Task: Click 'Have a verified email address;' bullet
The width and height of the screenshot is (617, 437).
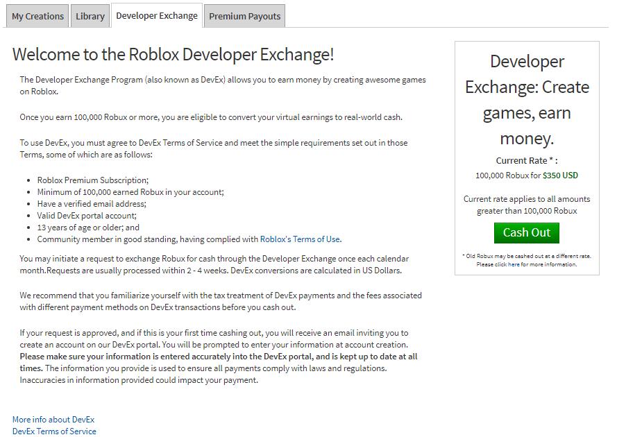Action: pos(92,204)
